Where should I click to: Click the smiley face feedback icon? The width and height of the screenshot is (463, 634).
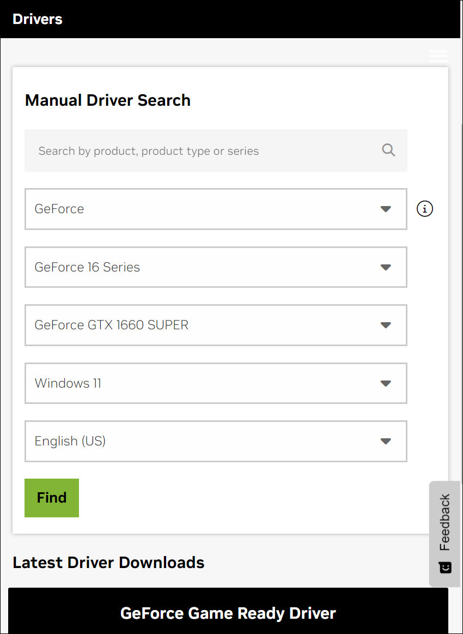tap(445, 567)
